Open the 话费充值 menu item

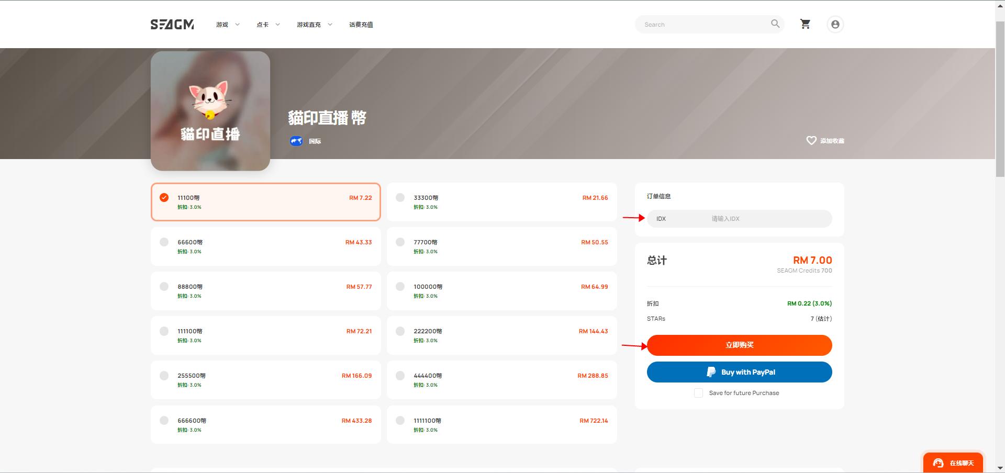361,25
